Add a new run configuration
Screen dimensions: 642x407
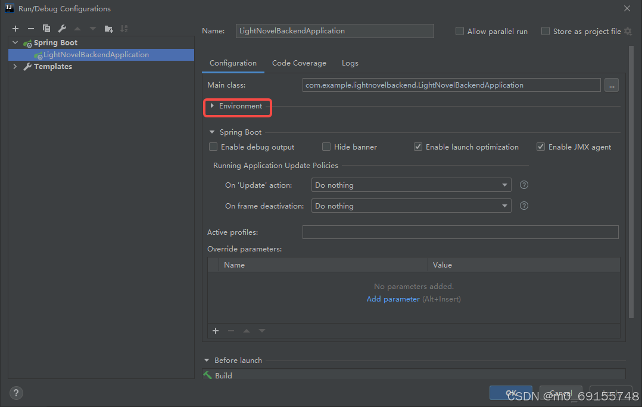point(15,28)
